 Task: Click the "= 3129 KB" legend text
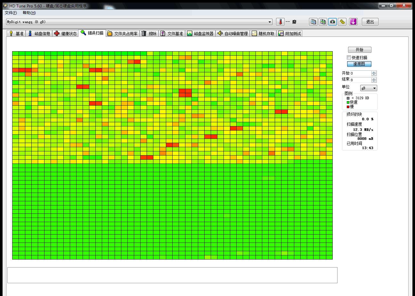click(x=360, y=98)
